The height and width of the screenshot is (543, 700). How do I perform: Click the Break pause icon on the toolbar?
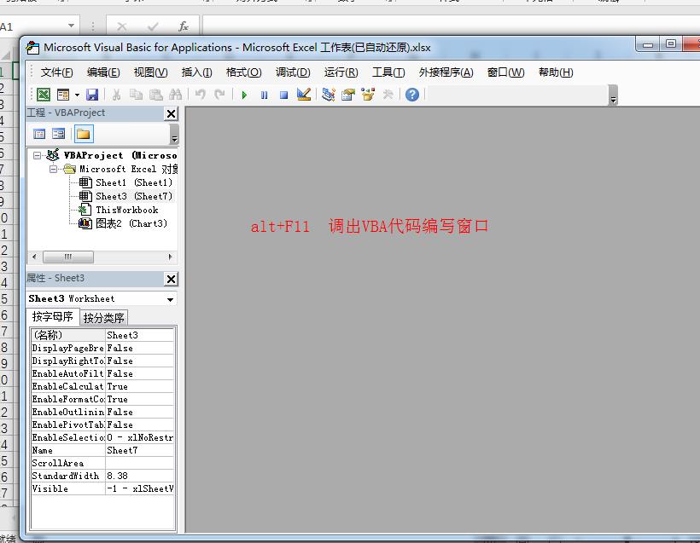265,95
